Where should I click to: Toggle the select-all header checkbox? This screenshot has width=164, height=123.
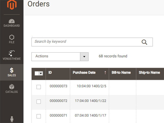point(37,74)
